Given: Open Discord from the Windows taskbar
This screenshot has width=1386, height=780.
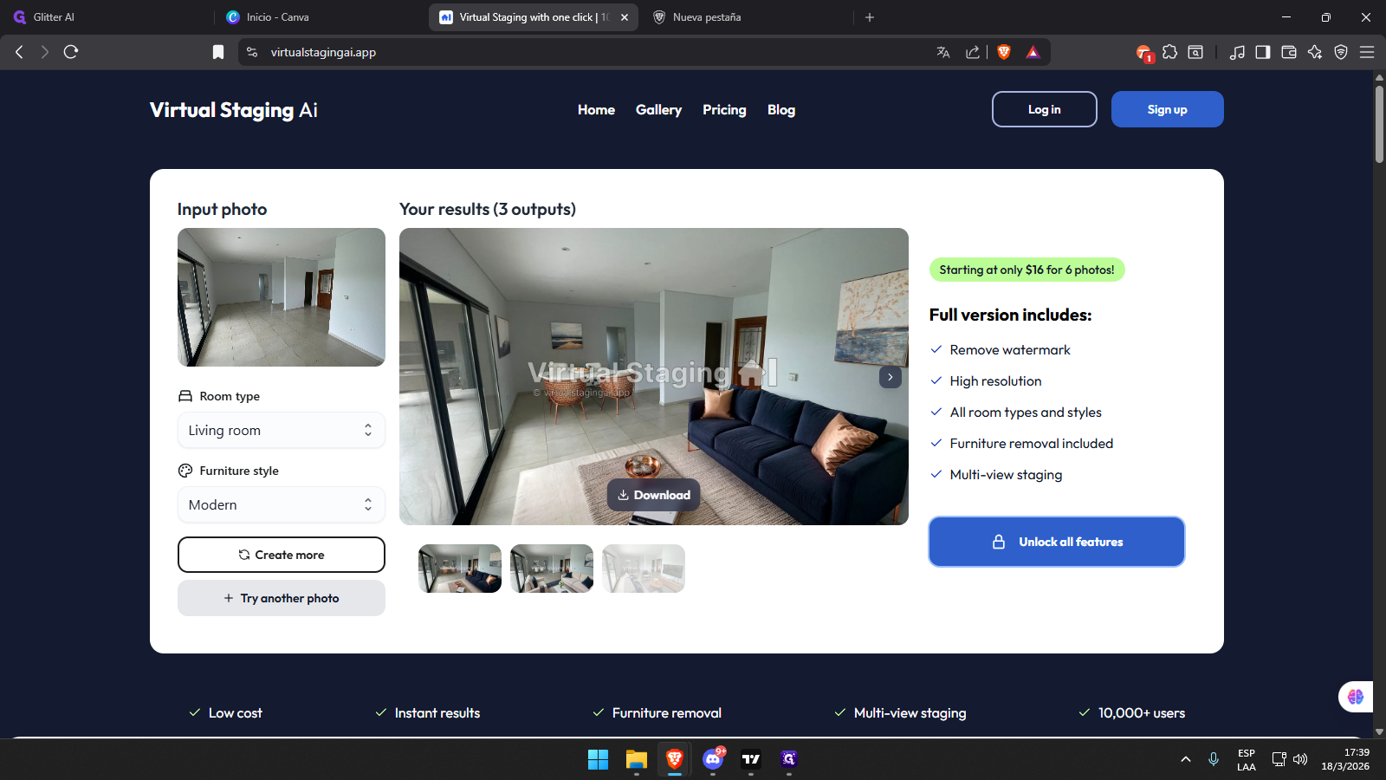Looking at the screenshot, I should (713, 759).
